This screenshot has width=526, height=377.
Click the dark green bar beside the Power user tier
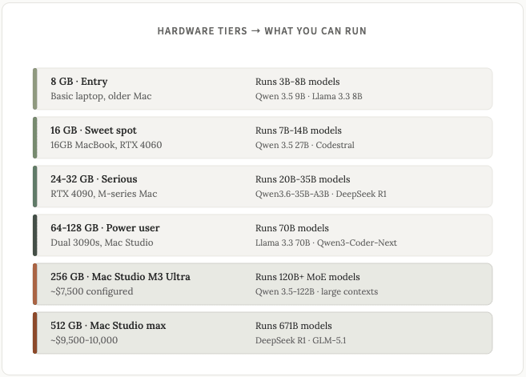(x=35, y=235)
